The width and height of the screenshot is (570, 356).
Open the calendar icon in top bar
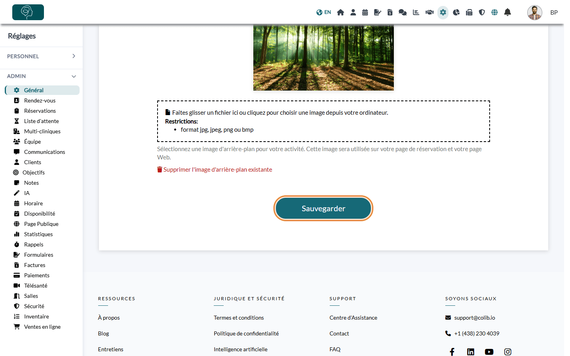coord(365,12)
